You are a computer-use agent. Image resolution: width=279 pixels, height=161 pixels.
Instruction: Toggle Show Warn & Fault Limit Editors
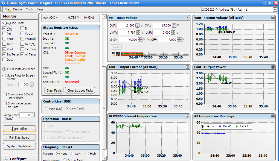point(5,95)
